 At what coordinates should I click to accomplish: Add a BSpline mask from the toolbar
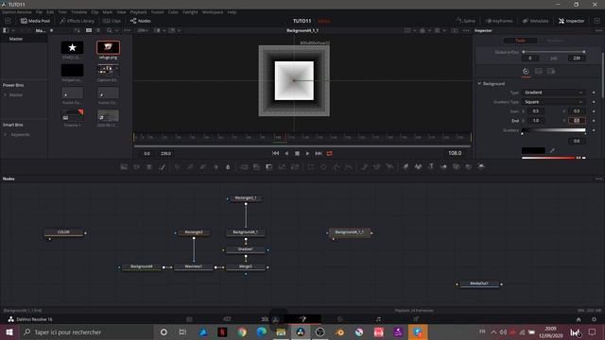[349, 167]
